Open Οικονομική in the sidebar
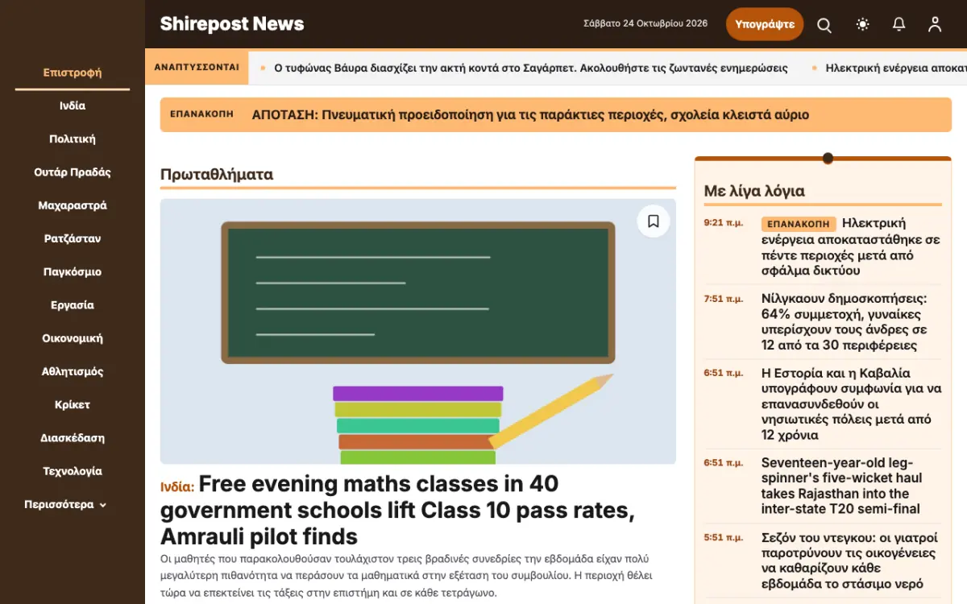 [73, 339]
